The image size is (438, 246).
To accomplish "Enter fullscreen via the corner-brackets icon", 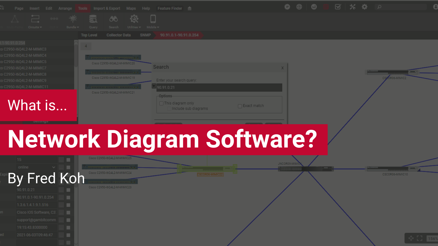I will 419,238.
